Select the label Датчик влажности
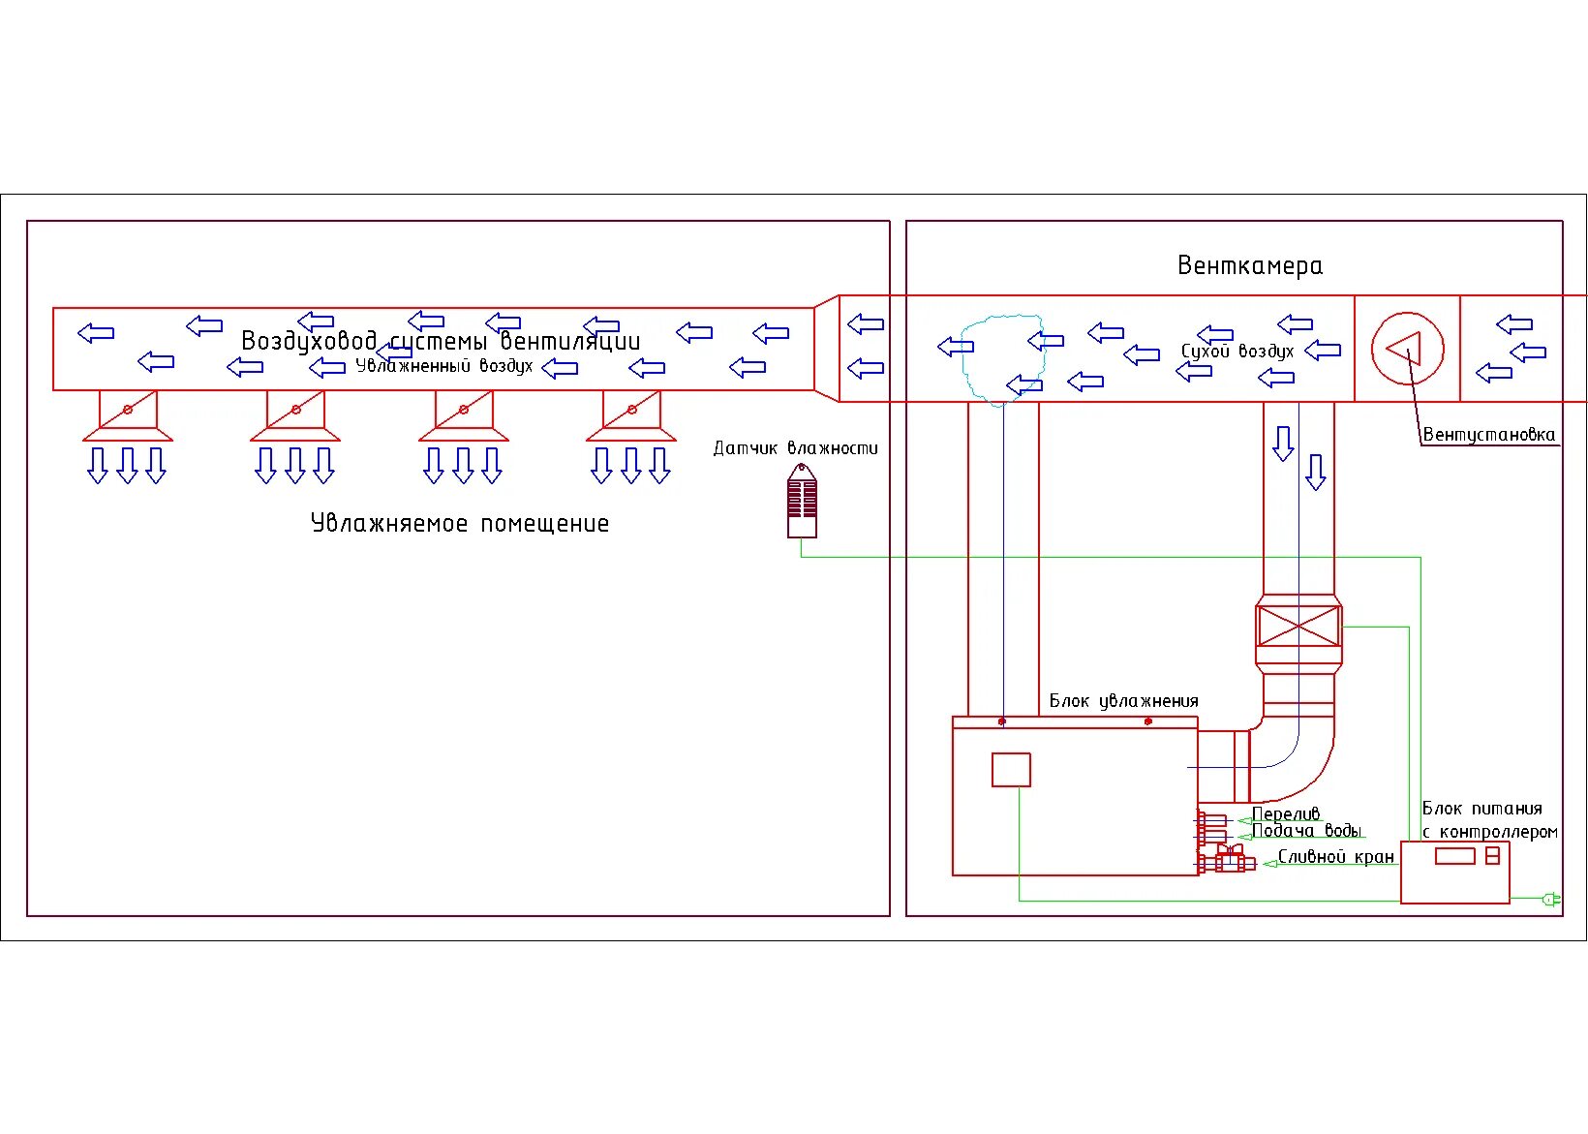1588x1134 pixels. click(796, 448)
